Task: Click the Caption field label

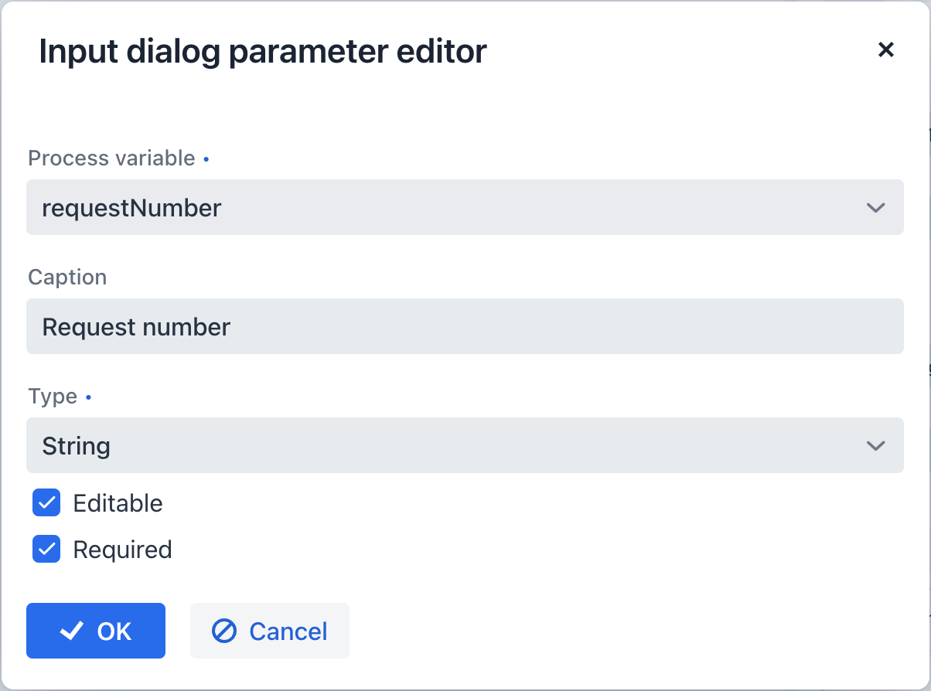Action: click(67, 277)
